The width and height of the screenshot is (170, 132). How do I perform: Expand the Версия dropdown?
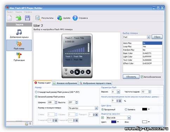tap(118, 92)
